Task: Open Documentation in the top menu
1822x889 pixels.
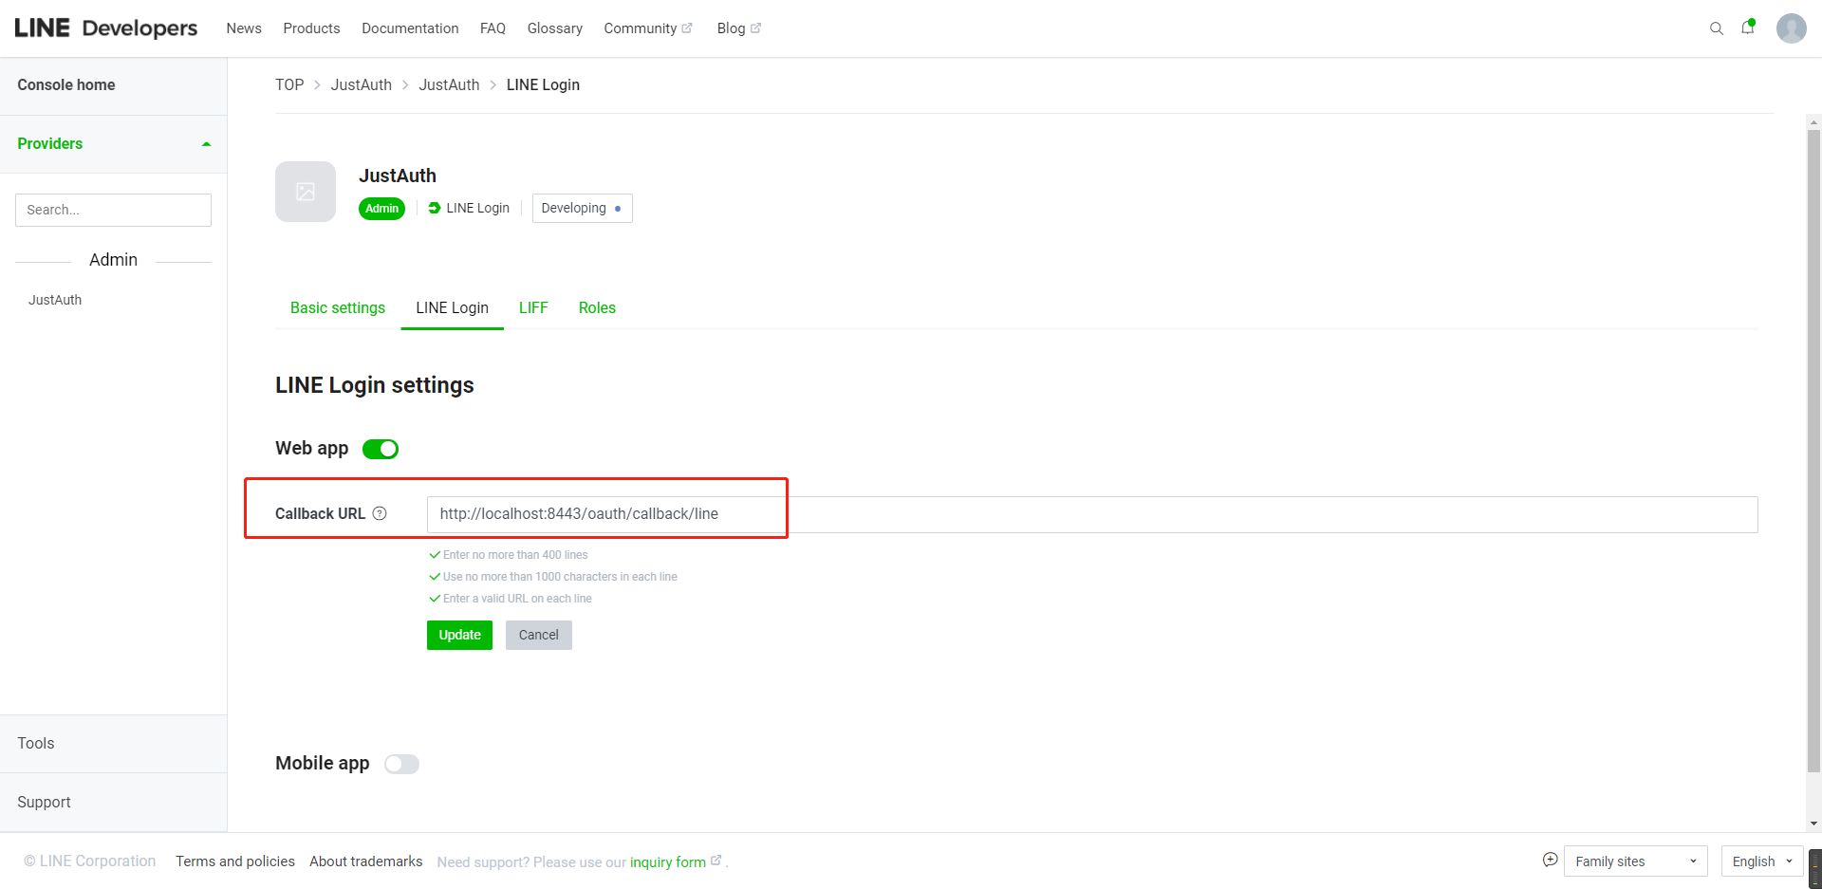Action: coord(410,28)
